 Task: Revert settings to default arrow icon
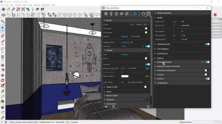click(x=148, y=106)
